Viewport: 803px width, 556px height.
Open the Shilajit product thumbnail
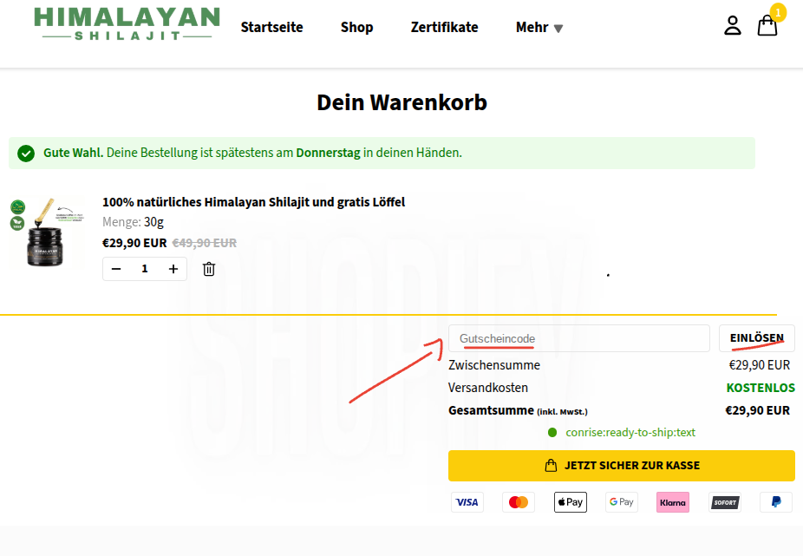(48, 232)
